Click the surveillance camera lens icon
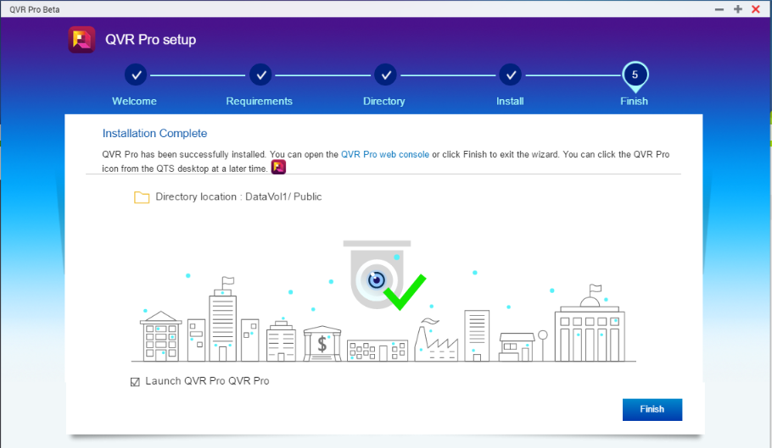The image size is (772, 448). 376,279
